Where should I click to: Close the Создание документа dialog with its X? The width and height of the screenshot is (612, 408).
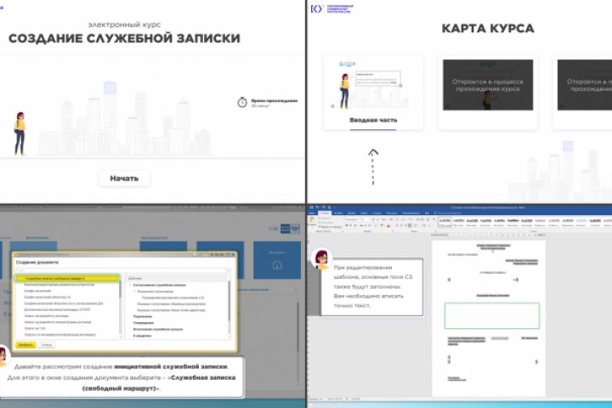click(x=233, y=254)
